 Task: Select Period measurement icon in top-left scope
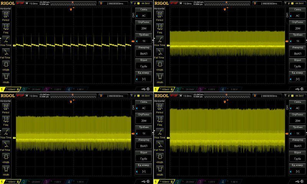coord(5,15)
